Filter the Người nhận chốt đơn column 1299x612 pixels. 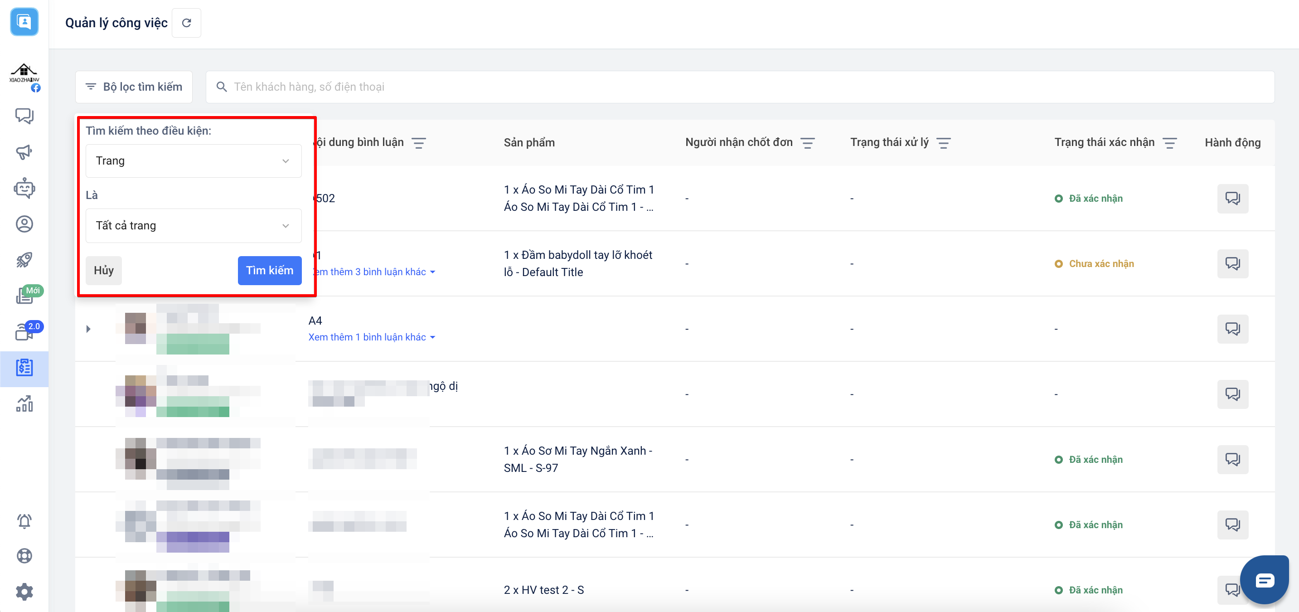tap(807, 143)
